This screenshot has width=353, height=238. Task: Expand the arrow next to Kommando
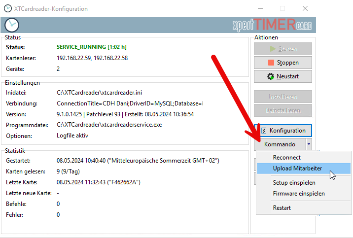tap(308, 144)
